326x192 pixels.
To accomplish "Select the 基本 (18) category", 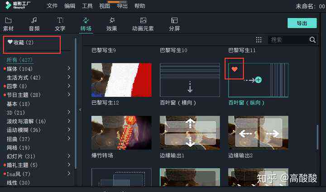I will coord(18,104).
